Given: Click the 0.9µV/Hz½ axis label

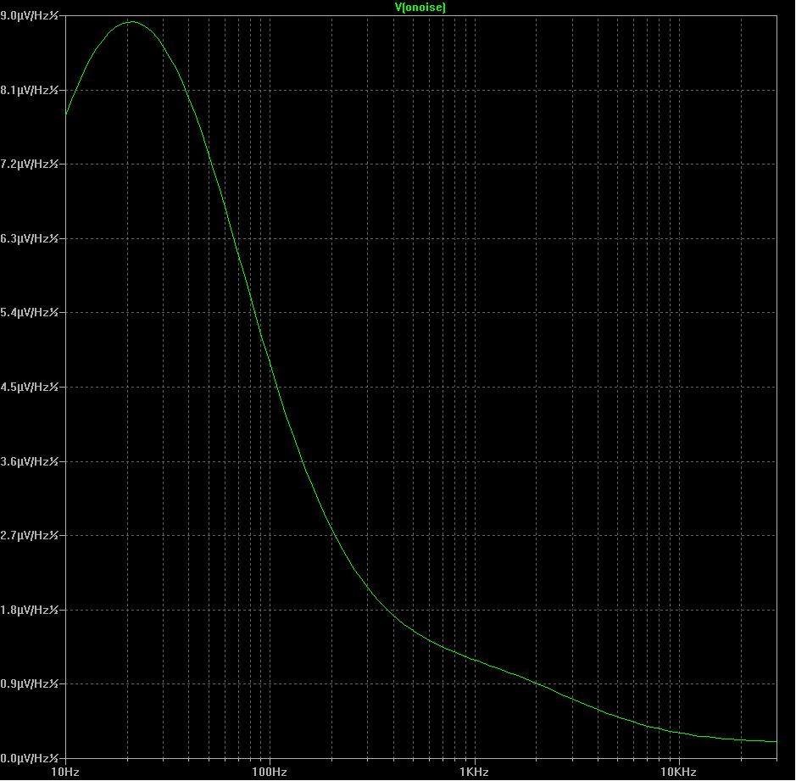Looking at the screenshot, I should coord(30,683).
